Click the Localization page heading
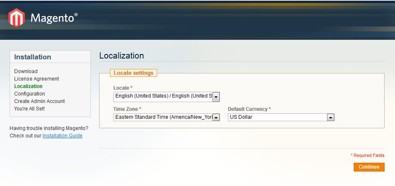The image size is (395, 186). pos(121,56)
